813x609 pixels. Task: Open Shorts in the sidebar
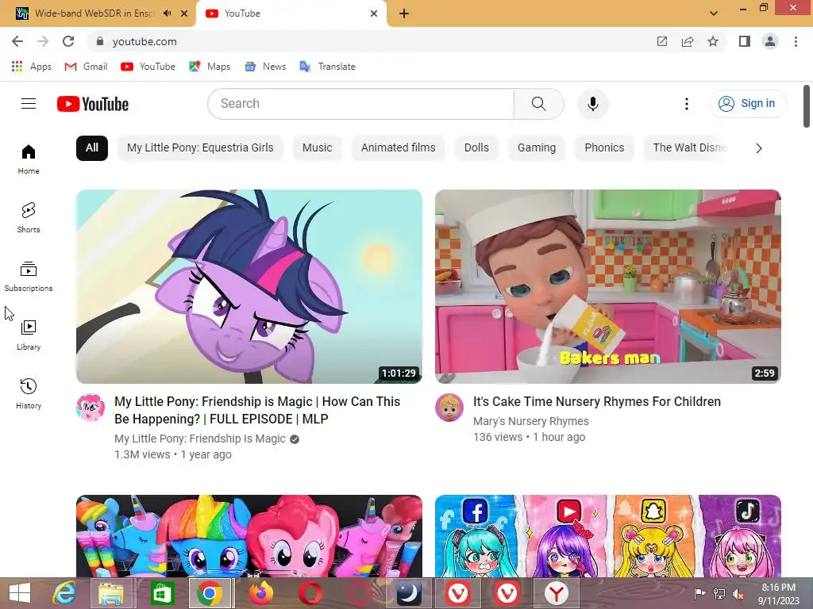click(x=29, y=217)
